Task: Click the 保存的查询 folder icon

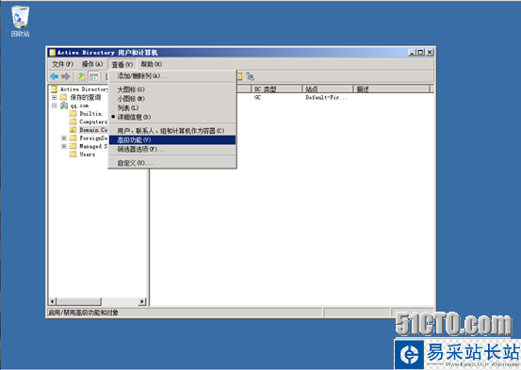Action: pos(63,97)
